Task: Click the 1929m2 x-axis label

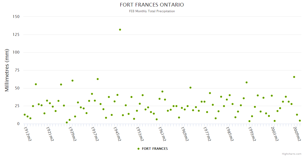Action: (72, 134)
